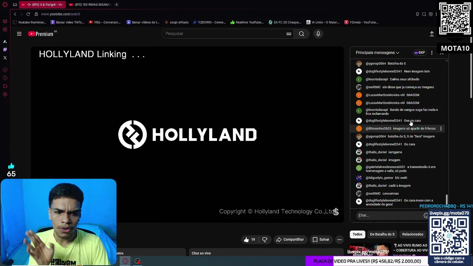Open history clock icon in sidebar
This screenshot has width=473, height=266.
coord(5,78)
